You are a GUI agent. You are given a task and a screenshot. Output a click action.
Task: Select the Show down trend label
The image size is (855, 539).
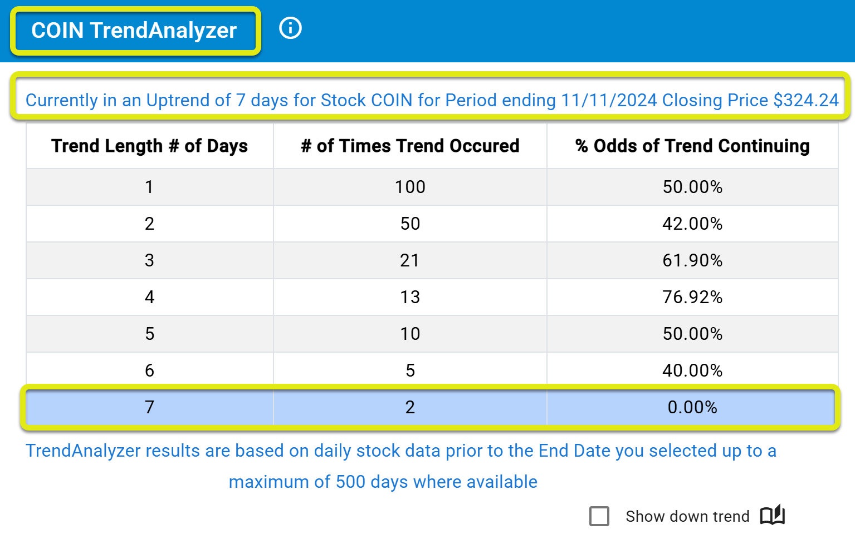(x=687, y=516)
